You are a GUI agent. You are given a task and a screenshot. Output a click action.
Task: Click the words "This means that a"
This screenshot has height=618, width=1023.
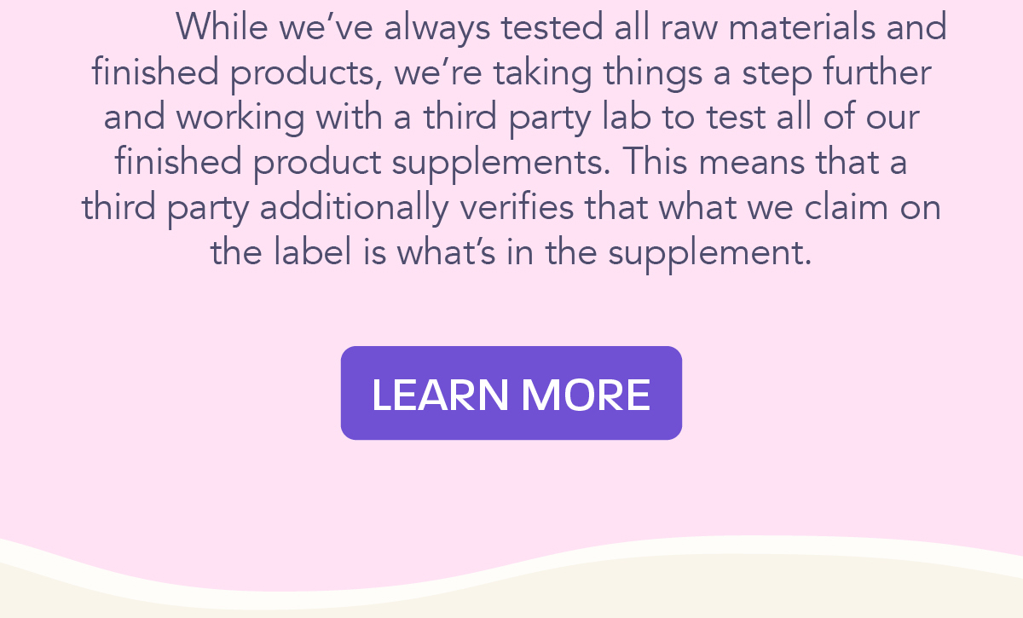pos(765,162)
